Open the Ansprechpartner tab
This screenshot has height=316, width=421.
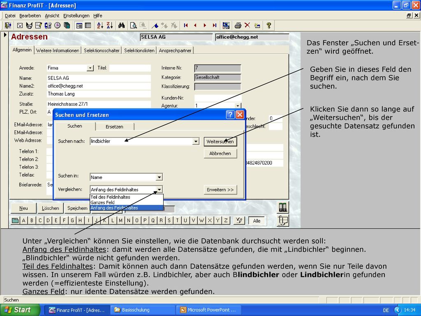pyautogui.click(x=175, y=51)
